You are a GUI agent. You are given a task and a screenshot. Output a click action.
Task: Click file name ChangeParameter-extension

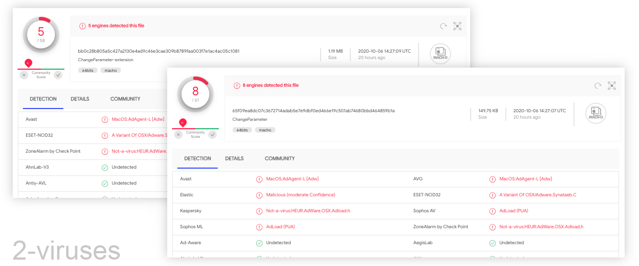[105, 60]
